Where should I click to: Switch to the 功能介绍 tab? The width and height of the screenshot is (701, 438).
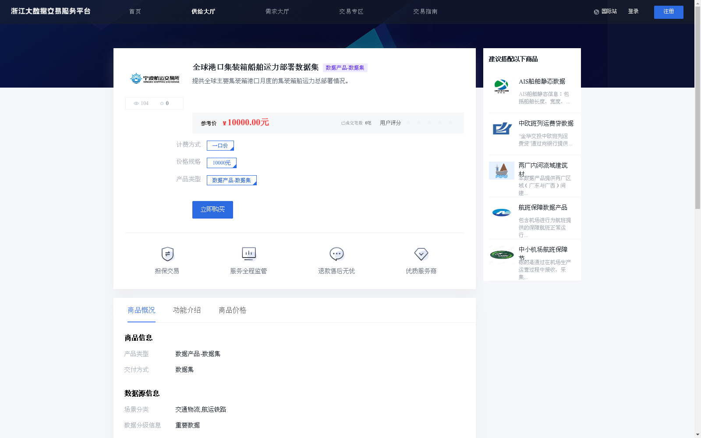point(187,310)
